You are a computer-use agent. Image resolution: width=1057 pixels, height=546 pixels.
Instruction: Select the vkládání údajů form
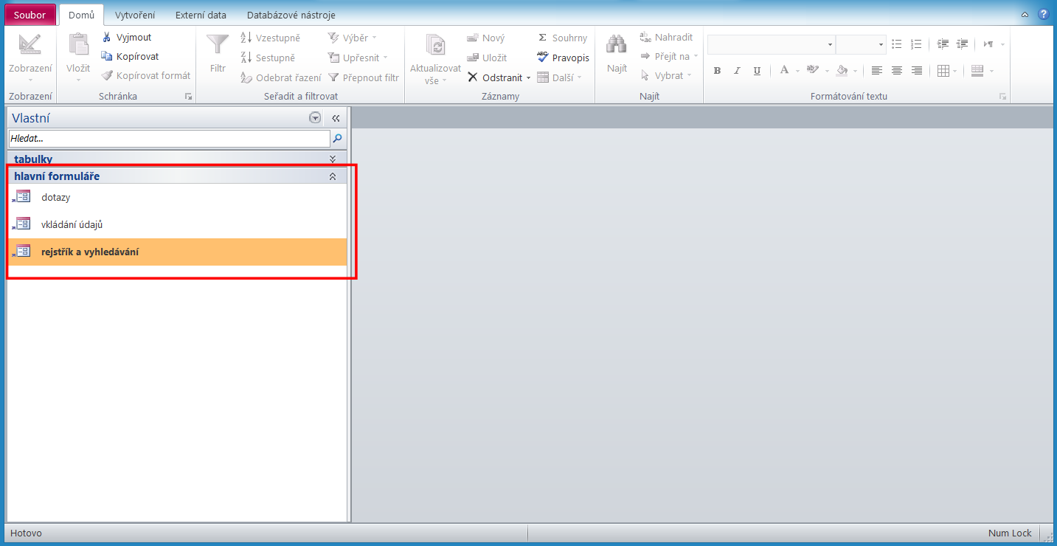(x=177, y=224)
